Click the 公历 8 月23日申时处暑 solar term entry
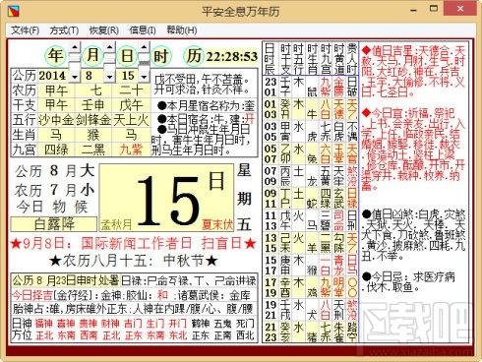This screenshot has width=482, height=362. [66, 280]
